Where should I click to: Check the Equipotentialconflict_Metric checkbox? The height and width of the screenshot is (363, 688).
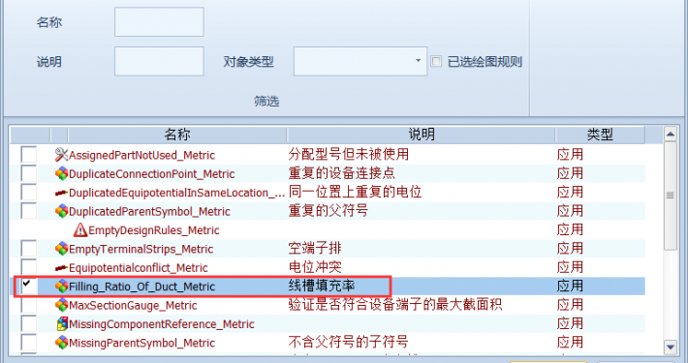pyautogui.click(x=29, y=267)
